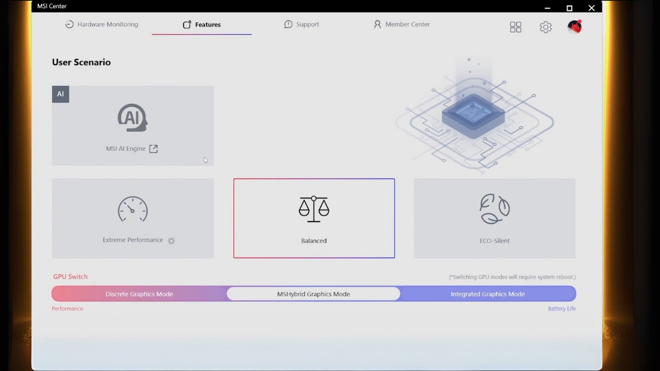Screen dimensions: 660x371
Task: Click the User Scenario heading
Action: point(81,62)
